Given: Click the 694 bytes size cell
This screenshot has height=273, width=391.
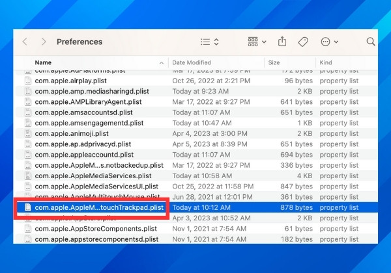Looking at the screenshot, I should click(297, 155).
